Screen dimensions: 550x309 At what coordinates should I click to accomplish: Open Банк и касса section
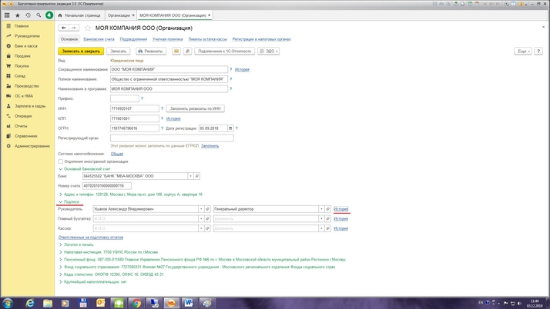tap(25, 46)
